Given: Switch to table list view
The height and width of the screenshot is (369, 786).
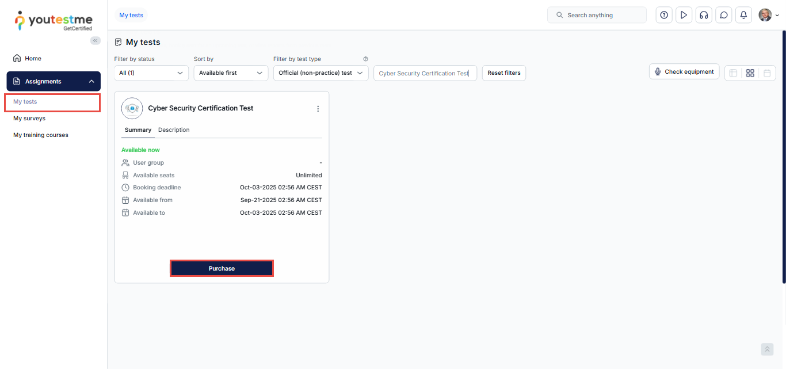Looking at the screenshot, I should point(733,73).
